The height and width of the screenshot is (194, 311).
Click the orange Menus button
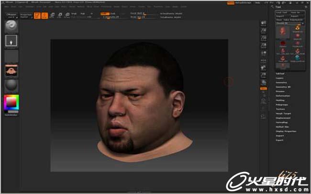[231, 3]
